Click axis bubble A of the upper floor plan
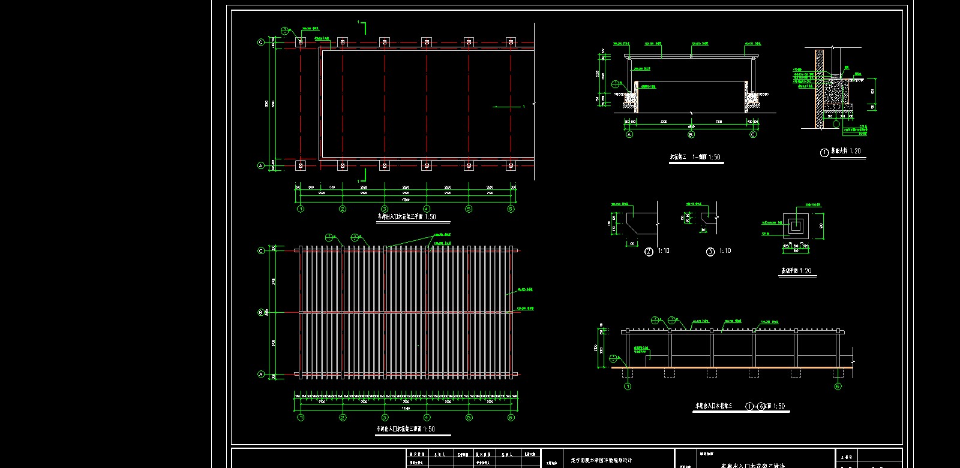960x468 pixels. [x=261, y=165]
